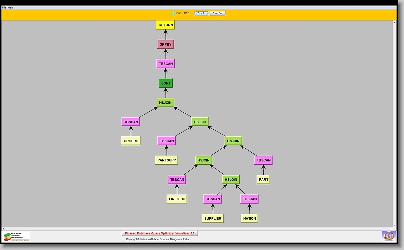This screenshot has height=250, width=404.
Task: Click the PART table node
Action: (263, 179)
